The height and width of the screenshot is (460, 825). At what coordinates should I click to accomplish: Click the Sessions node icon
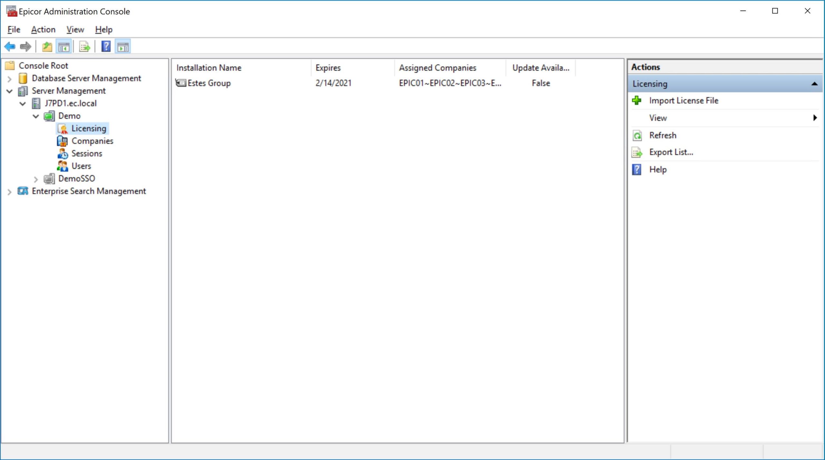click(x=63, y=154)
